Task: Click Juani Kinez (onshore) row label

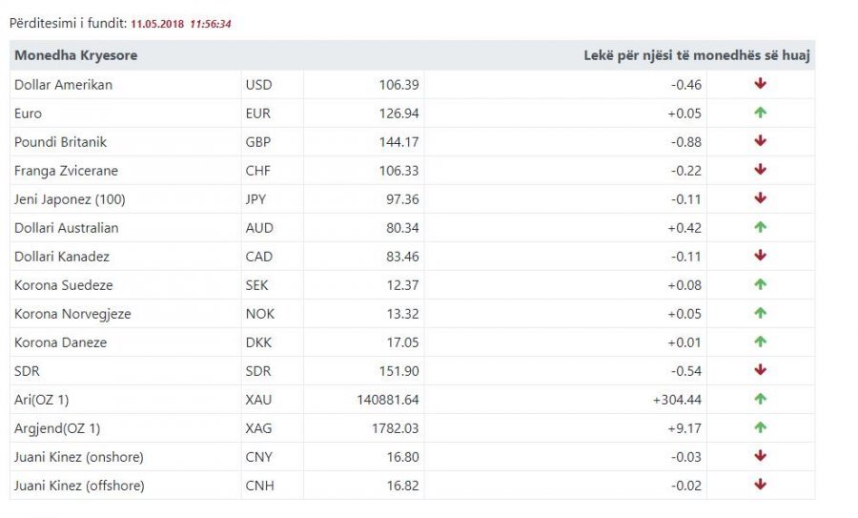Action: (79, 457)
